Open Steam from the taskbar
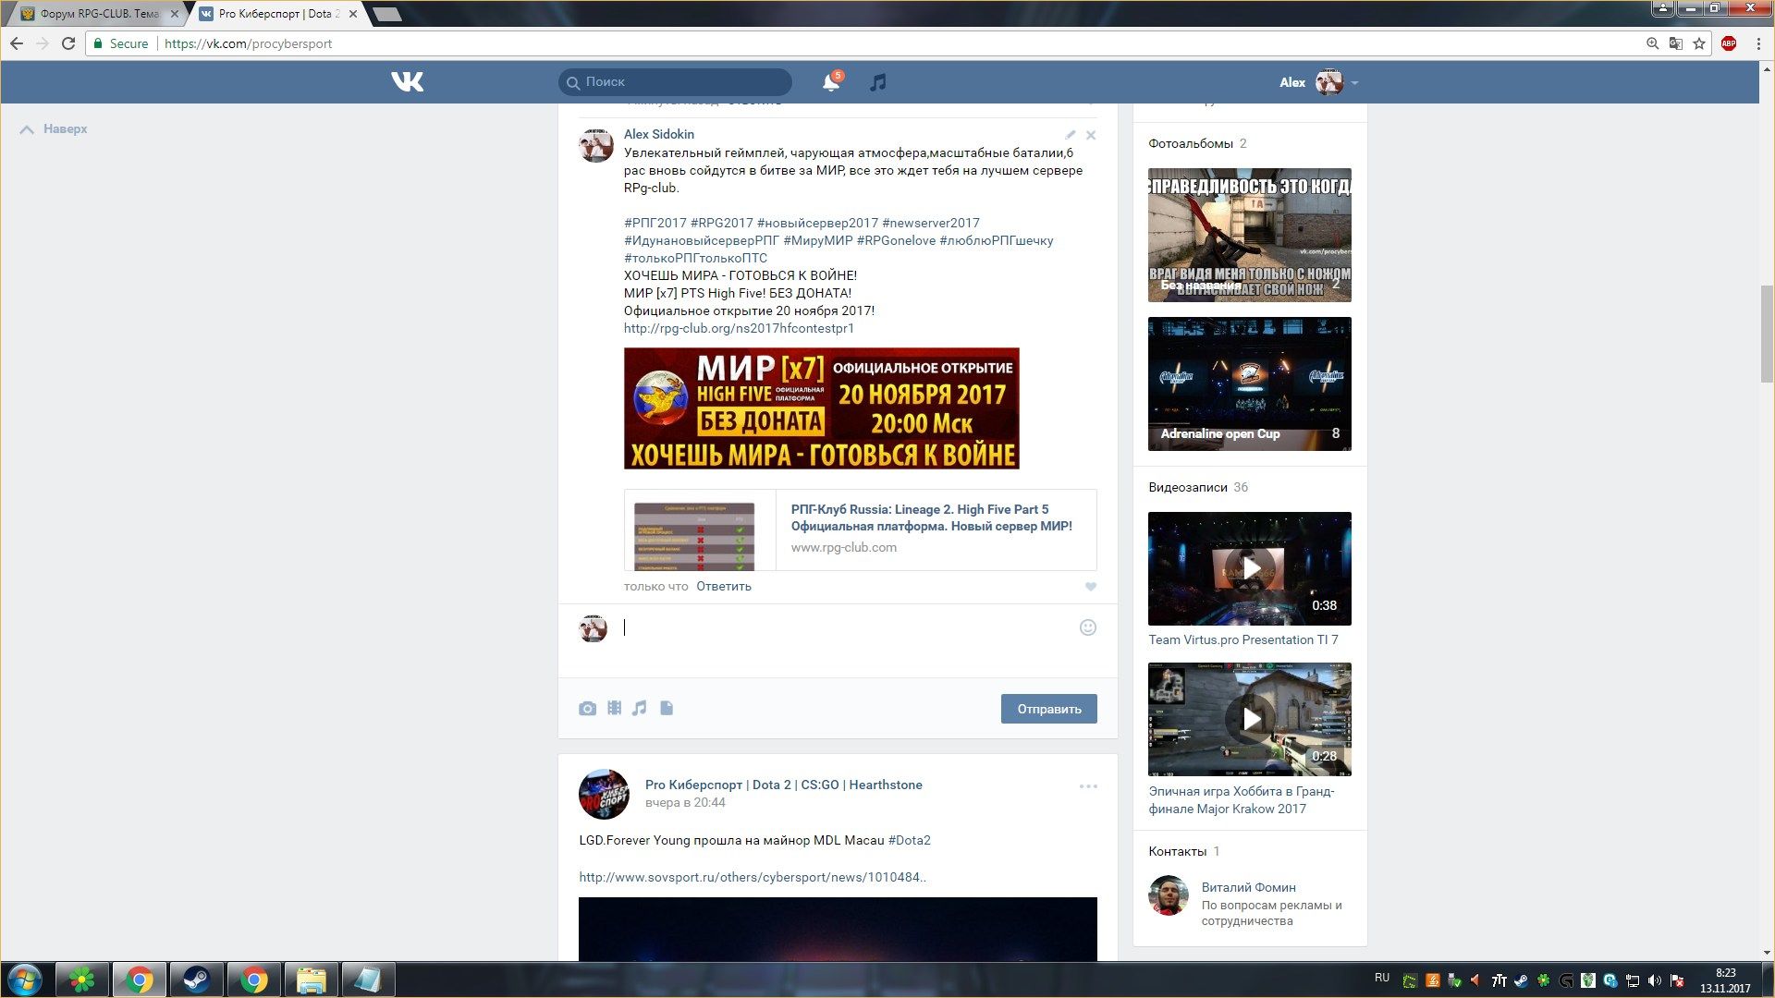1775x998 pixels. pos(196,980)
